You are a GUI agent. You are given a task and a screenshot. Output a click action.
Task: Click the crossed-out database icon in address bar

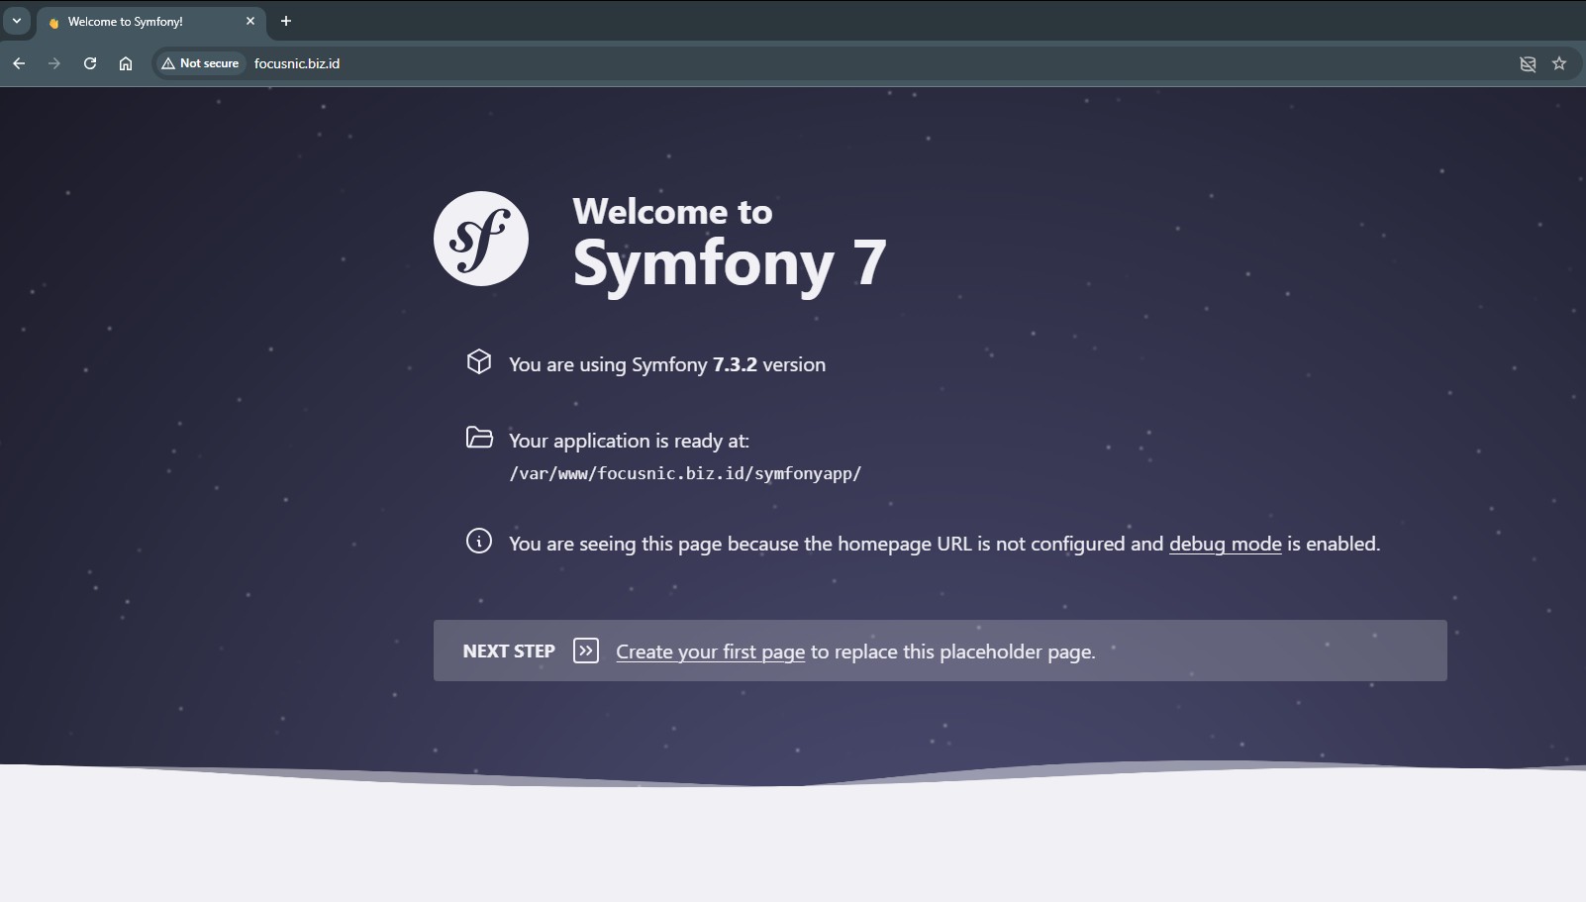[1528, 63]
